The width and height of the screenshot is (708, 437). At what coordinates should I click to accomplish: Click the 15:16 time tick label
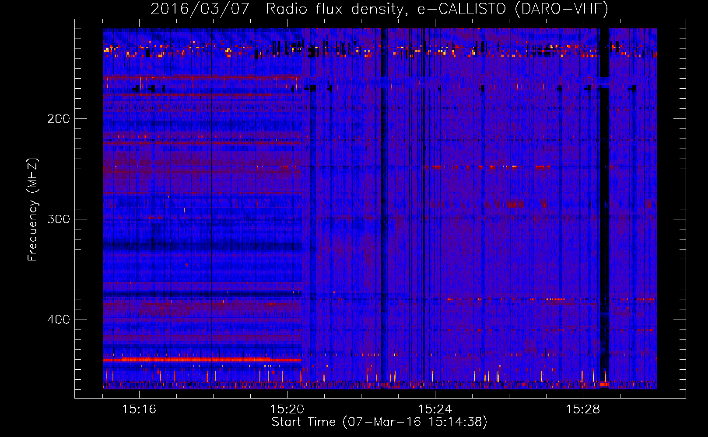pyautogui.click(x=139, y=409)
